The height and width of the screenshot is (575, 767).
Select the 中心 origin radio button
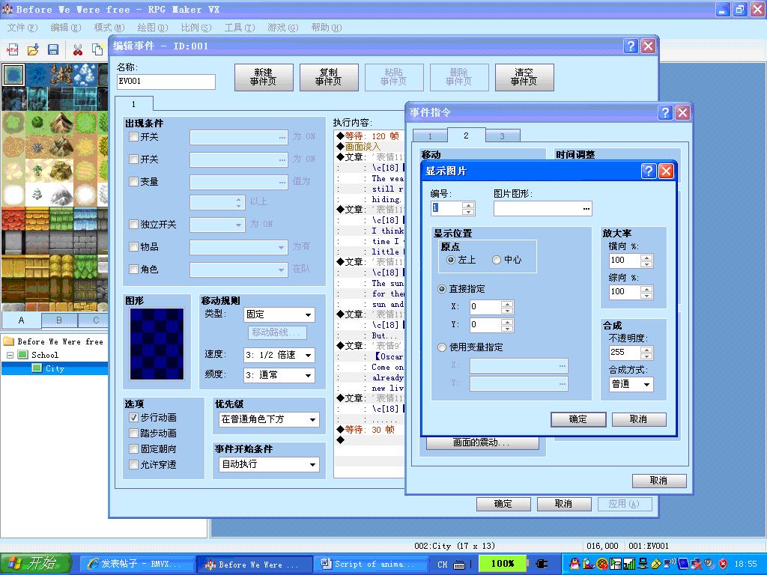(x=497, y=260)
